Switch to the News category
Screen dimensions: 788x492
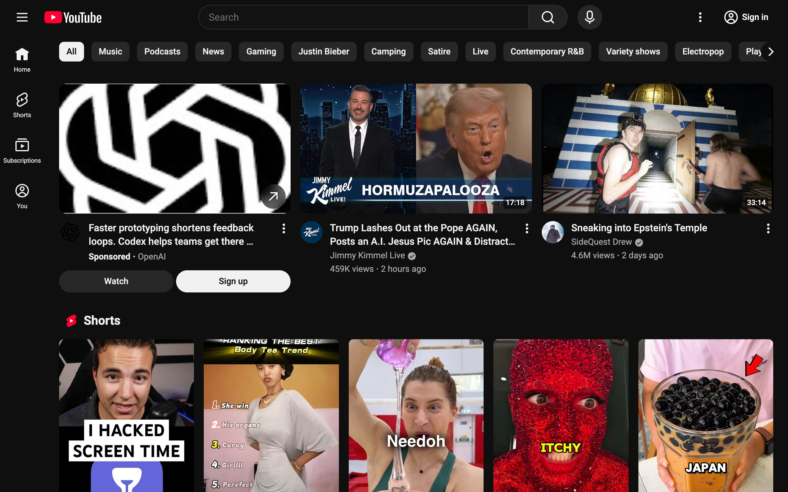point(213,51)
